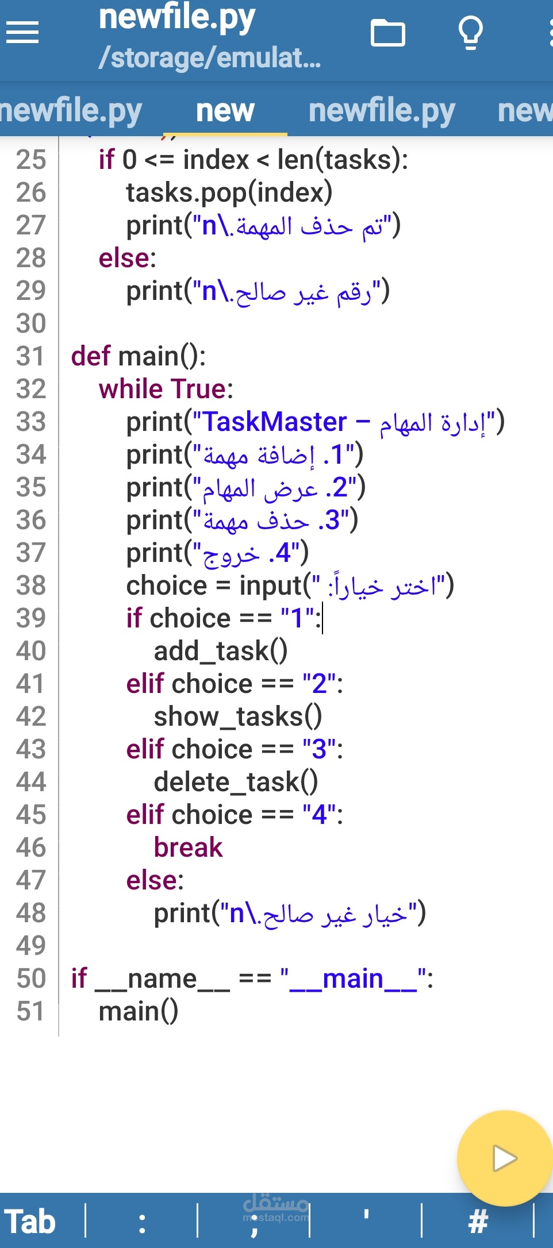
Task: Open the folder file browser
Action: (387, 33)
